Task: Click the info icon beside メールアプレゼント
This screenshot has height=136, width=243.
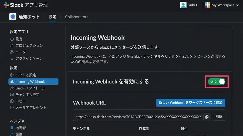Action: pyautogui.click(x=12, y=108)
